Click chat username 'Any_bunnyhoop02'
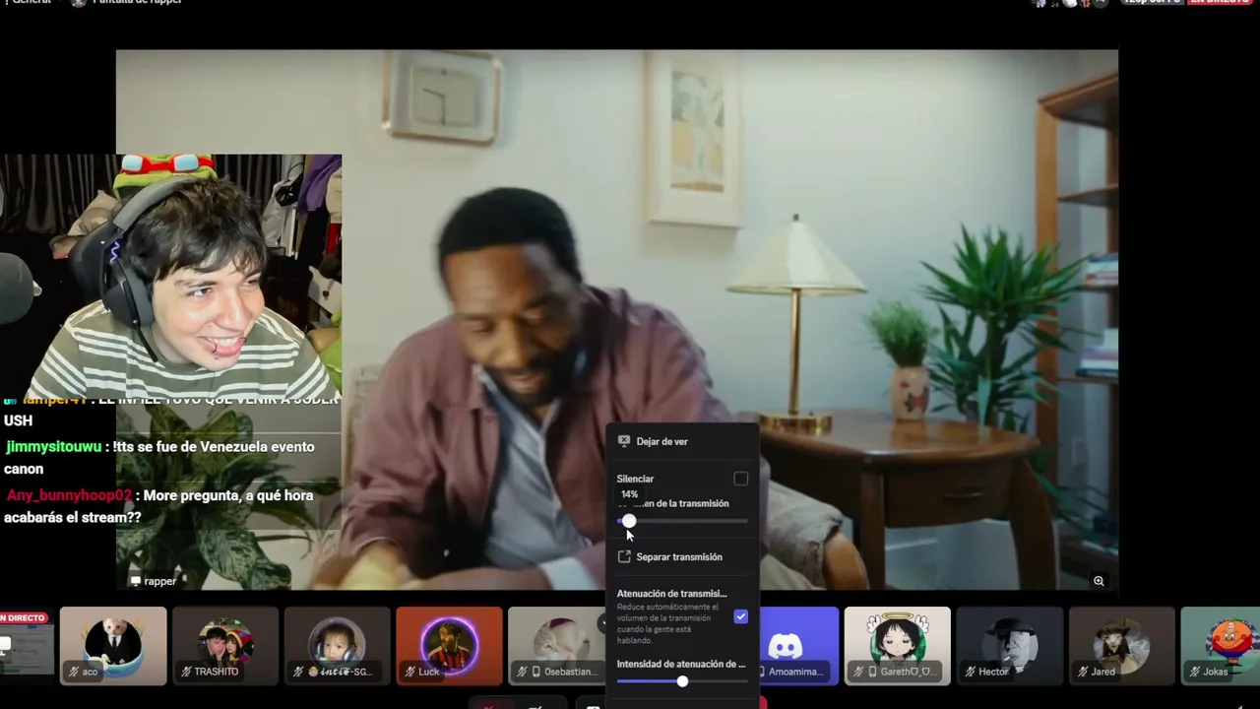 [x=69, y=495]
